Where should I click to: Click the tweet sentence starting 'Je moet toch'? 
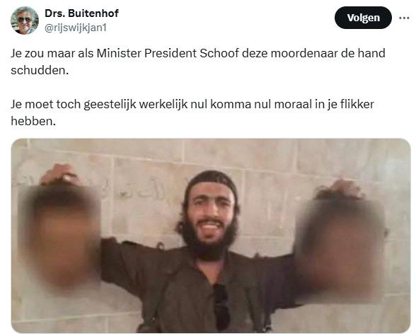(x=192, y=112)
